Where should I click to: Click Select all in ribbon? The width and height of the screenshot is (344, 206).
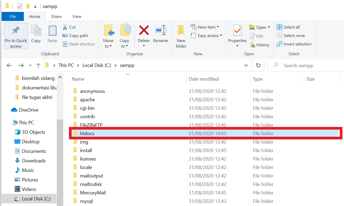pos(288,27)
